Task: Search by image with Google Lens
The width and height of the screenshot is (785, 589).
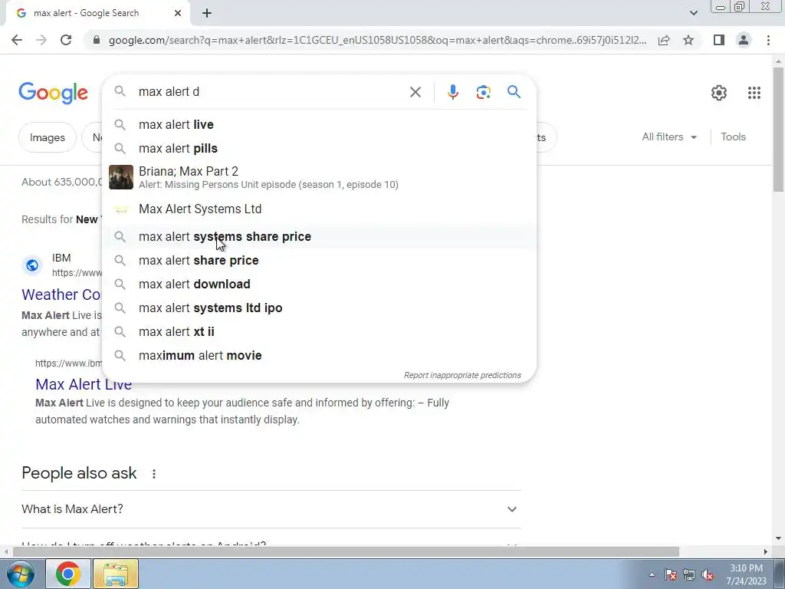Action: (483, 92)
